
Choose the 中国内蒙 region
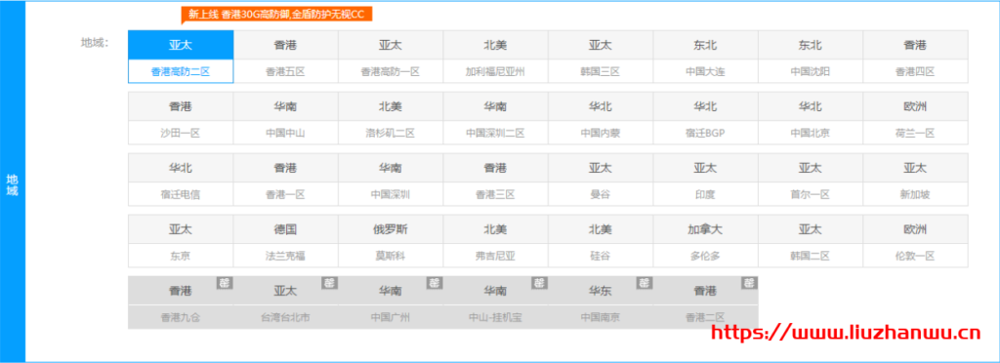click(x=601, y=118)
